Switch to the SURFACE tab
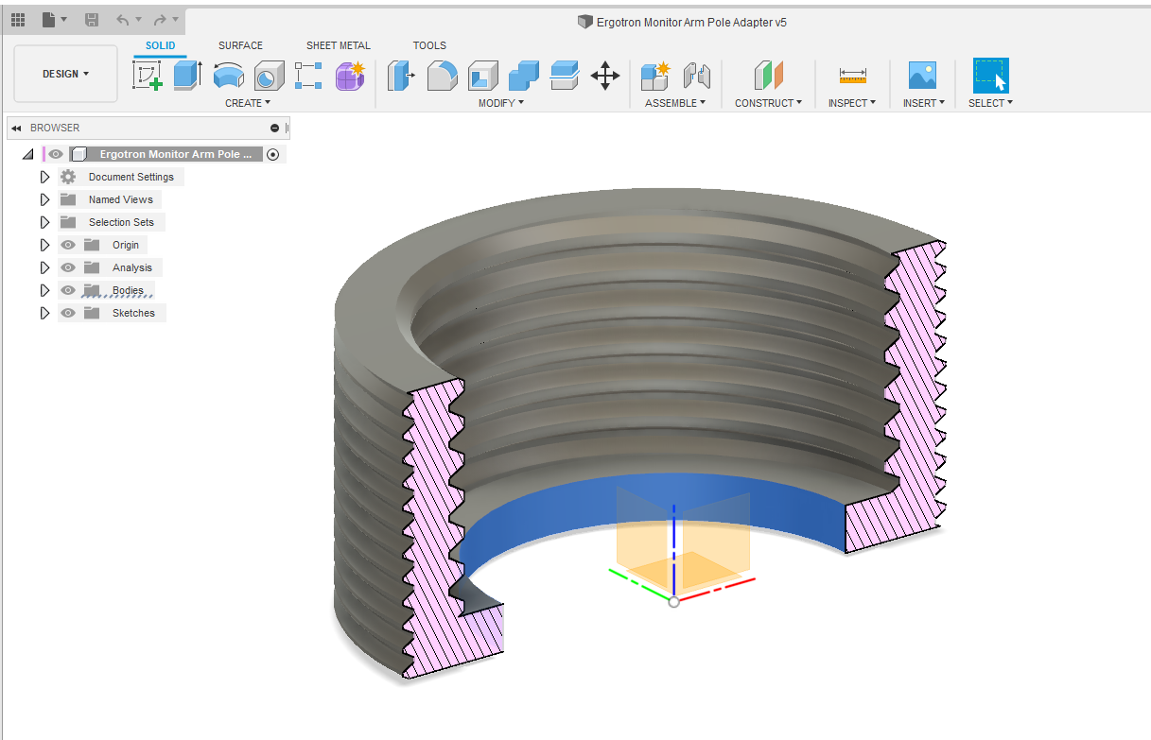Image resolution: width=1151 pixels, height=740 pixels. 240,45
